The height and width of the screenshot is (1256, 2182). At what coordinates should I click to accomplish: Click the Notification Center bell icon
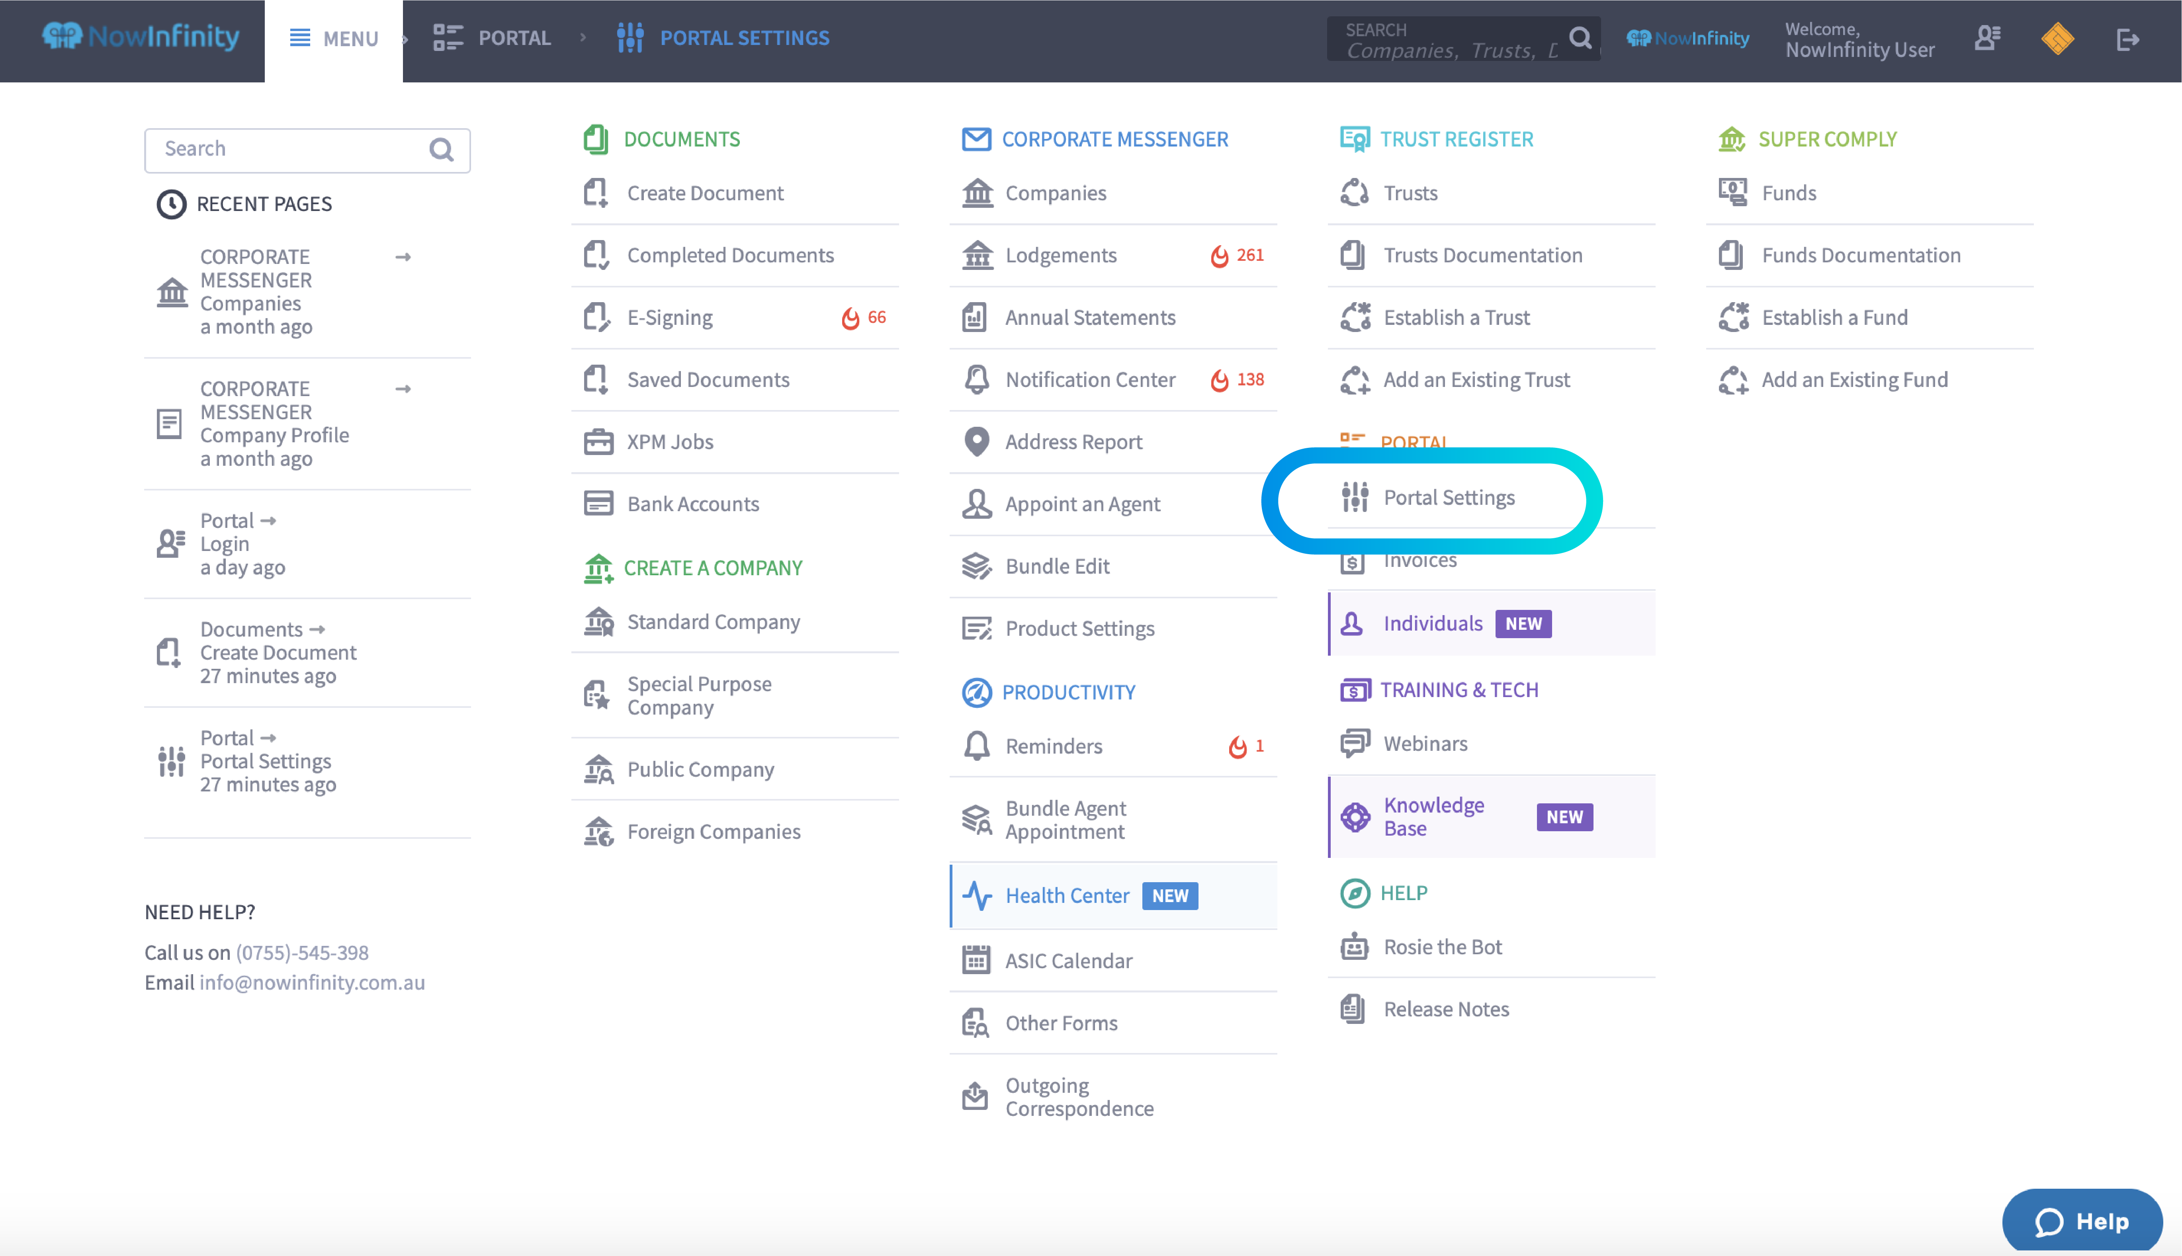[x=977, y=379]
